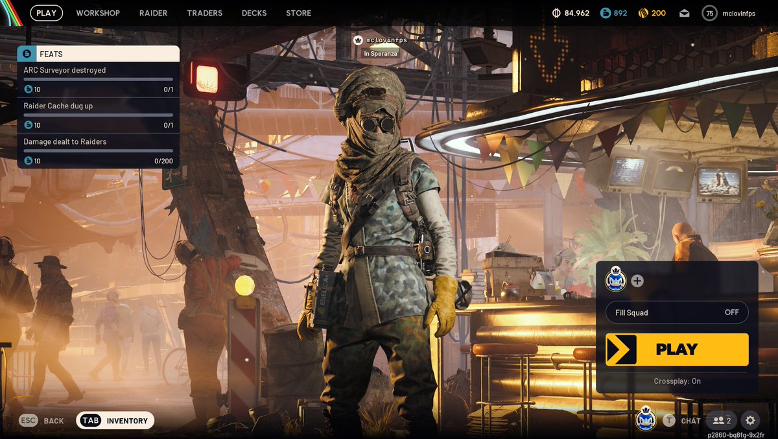The width and height of the screenshot is (778, 439).
Task: Switch to the WORKSHOP tab
Action: [98, 13]
